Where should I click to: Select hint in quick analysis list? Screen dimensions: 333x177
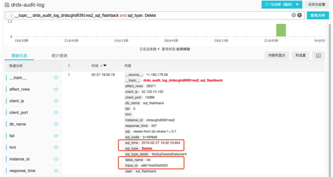(x=13, y=147)
